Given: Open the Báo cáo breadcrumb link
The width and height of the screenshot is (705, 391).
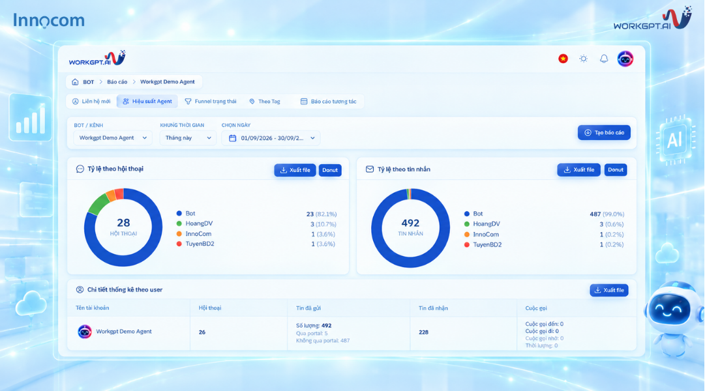Looking at the screenshot, I should click(117, 82).
